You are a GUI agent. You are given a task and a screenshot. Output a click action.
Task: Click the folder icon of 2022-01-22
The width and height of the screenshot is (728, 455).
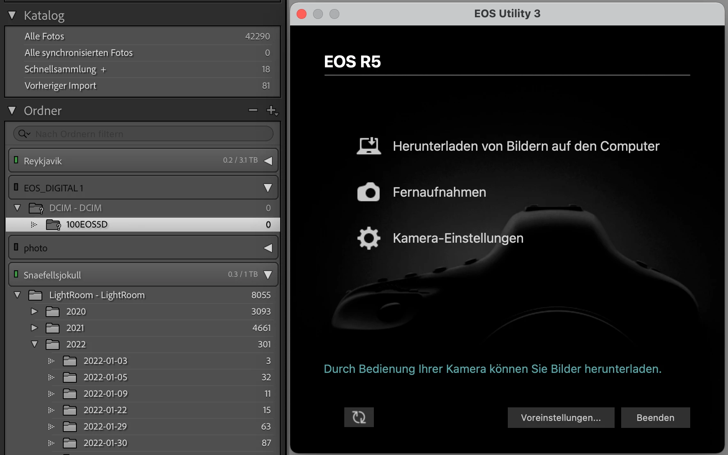[70, 410]
